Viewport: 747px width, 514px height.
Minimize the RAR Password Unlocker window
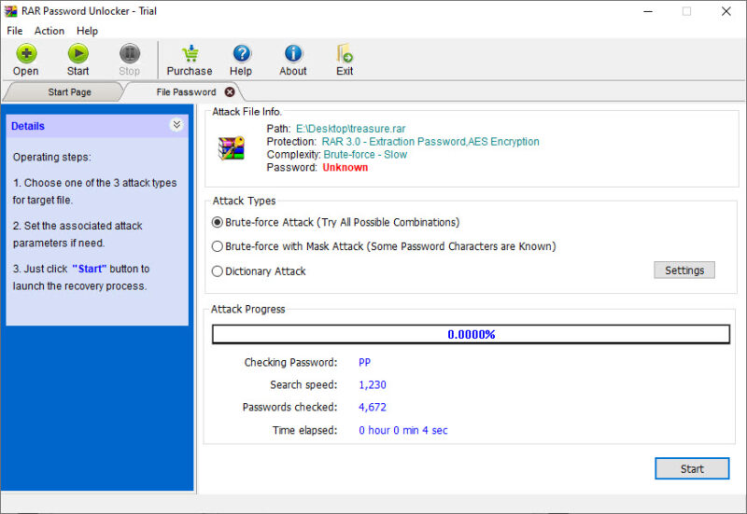648,11
